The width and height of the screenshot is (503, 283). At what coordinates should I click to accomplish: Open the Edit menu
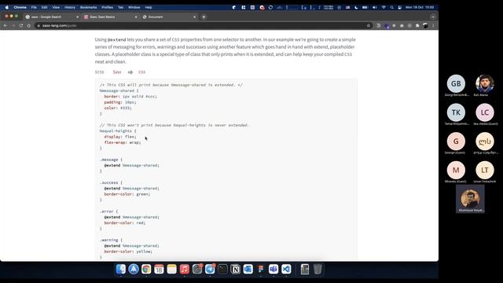tap(44, 7)
